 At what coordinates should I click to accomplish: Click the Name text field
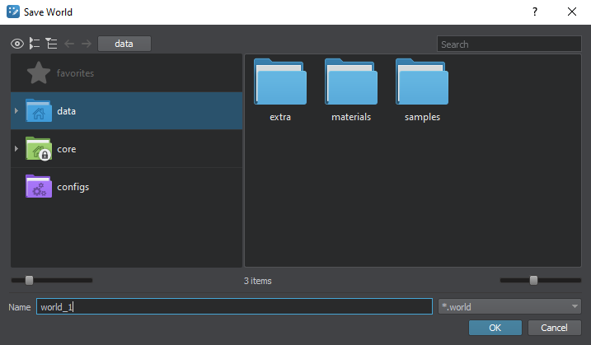tap(233, 307)
